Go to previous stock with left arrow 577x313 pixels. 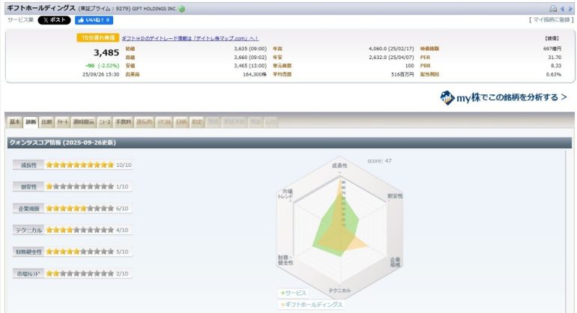[x=563, y=9]
